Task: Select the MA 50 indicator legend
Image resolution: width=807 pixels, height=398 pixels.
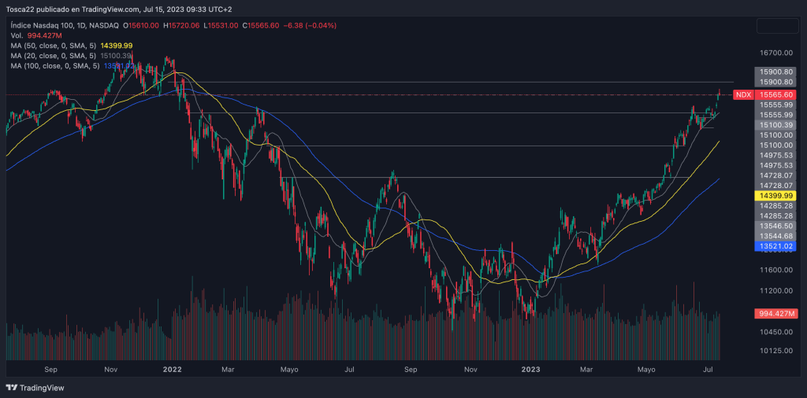Action: [54, 46]
